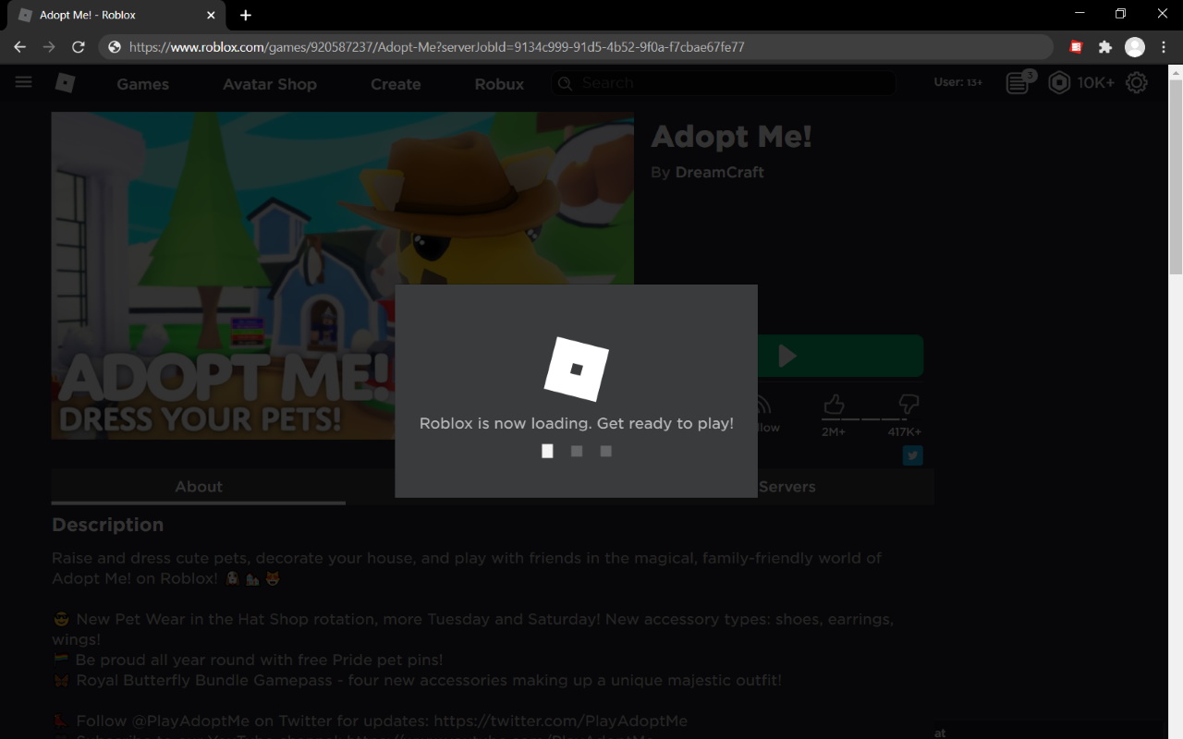Screen dimensions: 1183x739
Task: Check Robux balance with the Robux icon
Action: (1059, 83)
